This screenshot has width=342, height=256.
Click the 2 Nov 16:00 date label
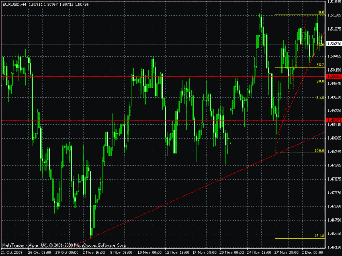coord(94,253)
